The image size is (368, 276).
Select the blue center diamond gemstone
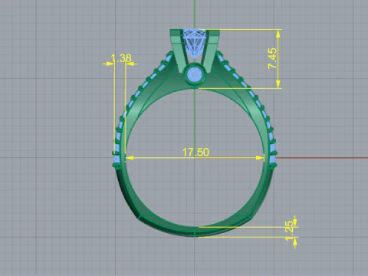coord(195,43)
